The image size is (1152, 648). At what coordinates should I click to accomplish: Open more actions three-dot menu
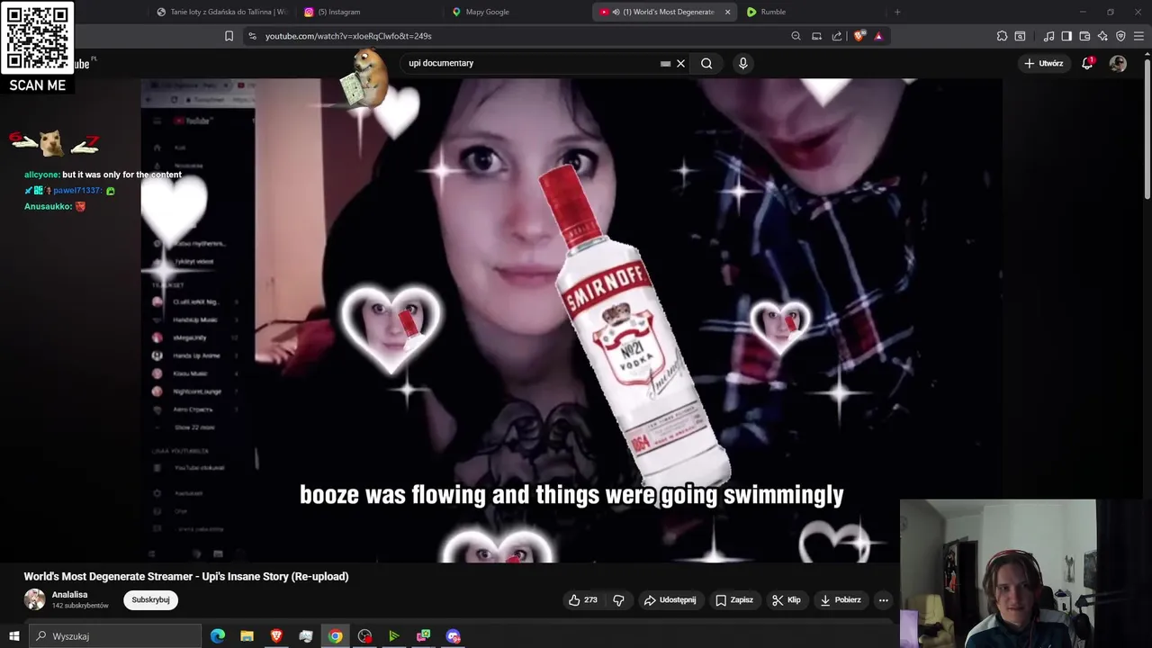tap(883, 599)
